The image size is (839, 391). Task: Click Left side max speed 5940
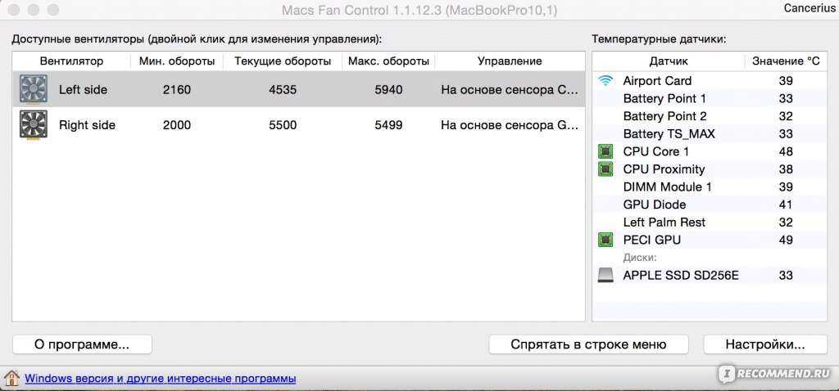pos(388,90)
